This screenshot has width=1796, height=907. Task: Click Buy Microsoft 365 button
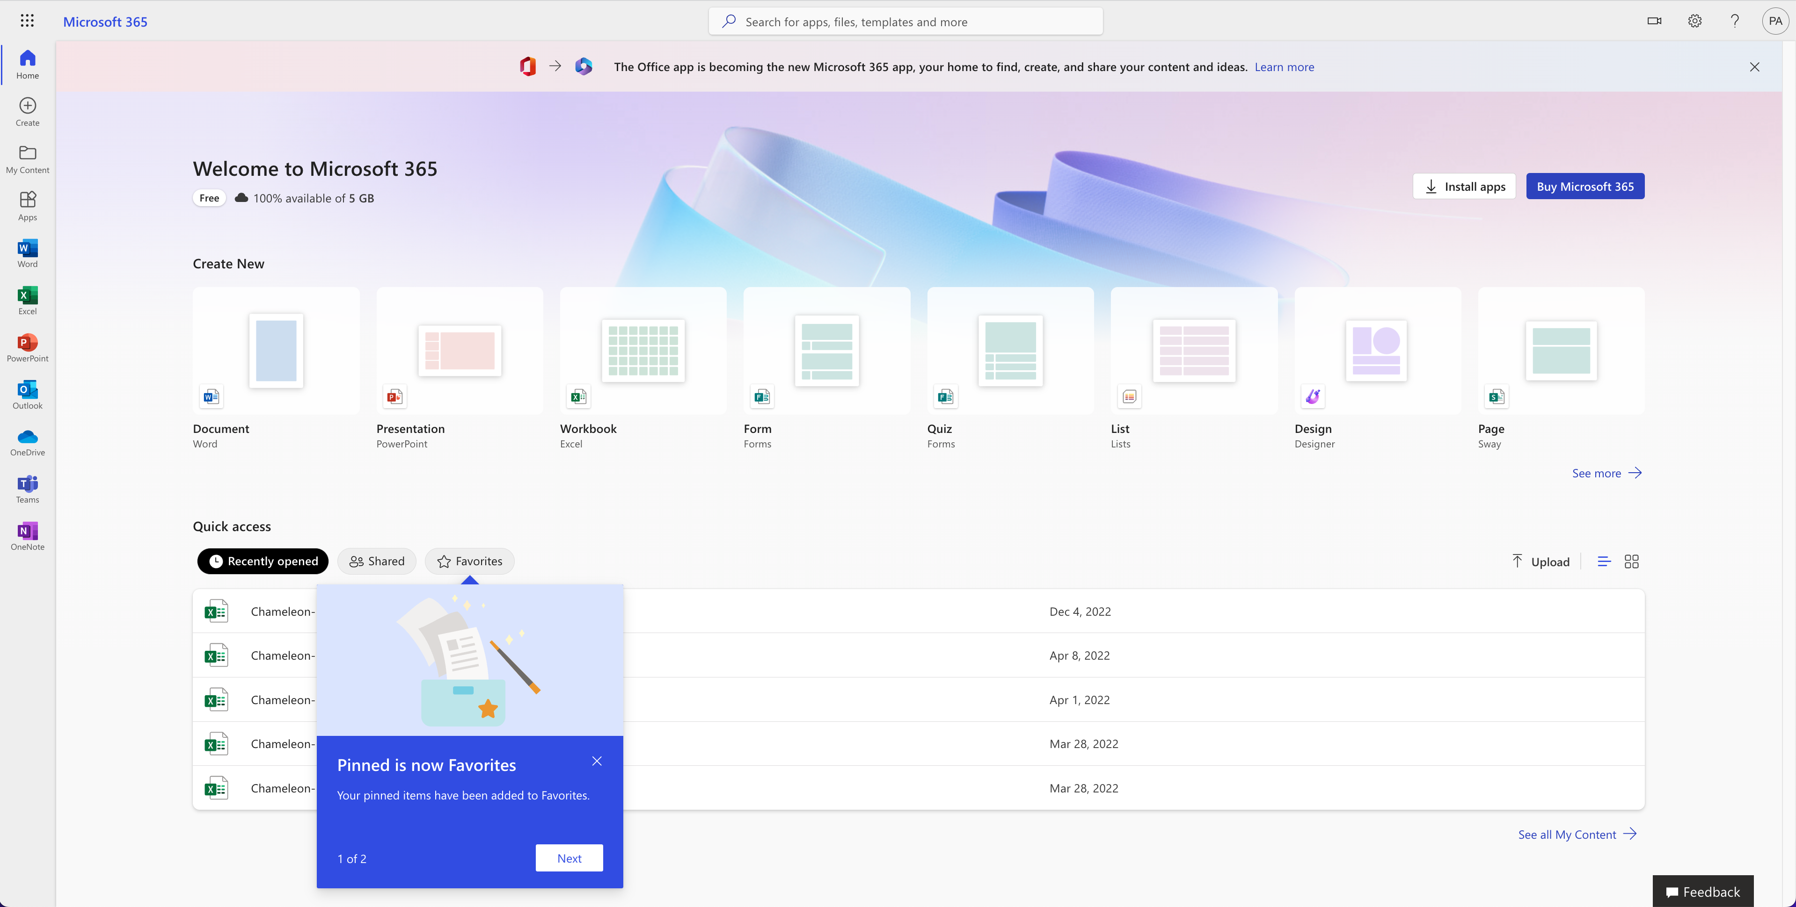click(x=1585, y=186)
